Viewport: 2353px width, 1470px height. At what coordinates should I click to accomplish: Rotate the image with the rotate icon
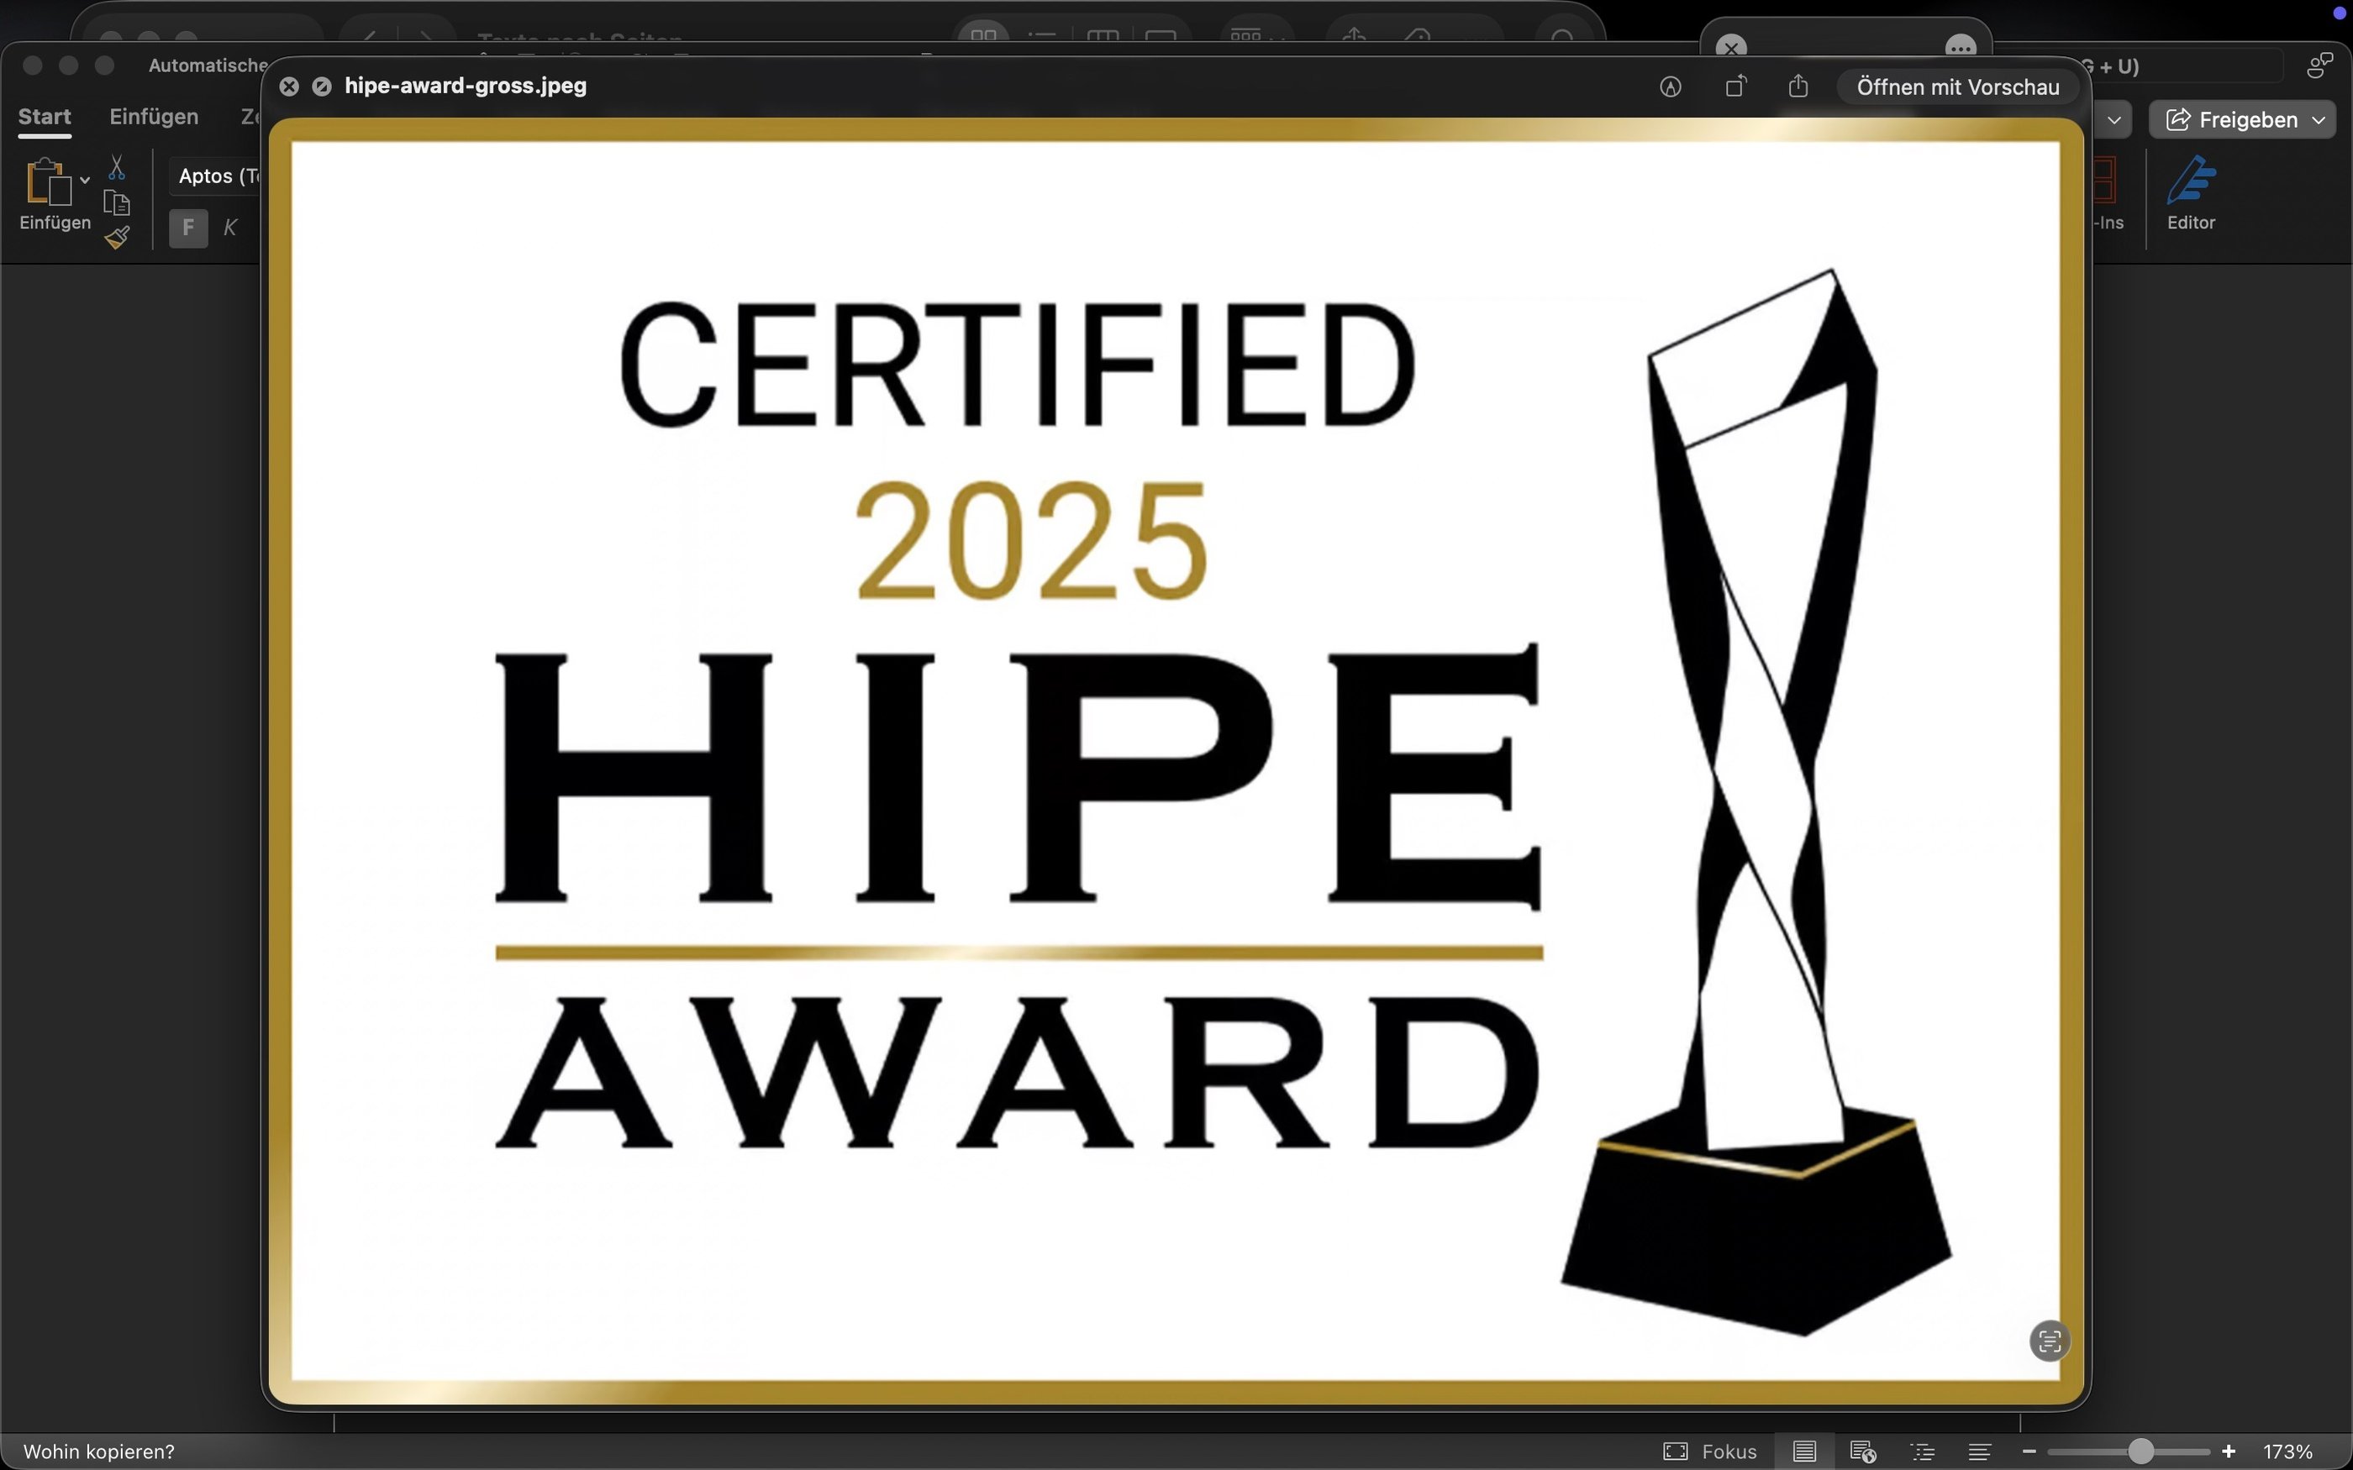pos(1735,87)
